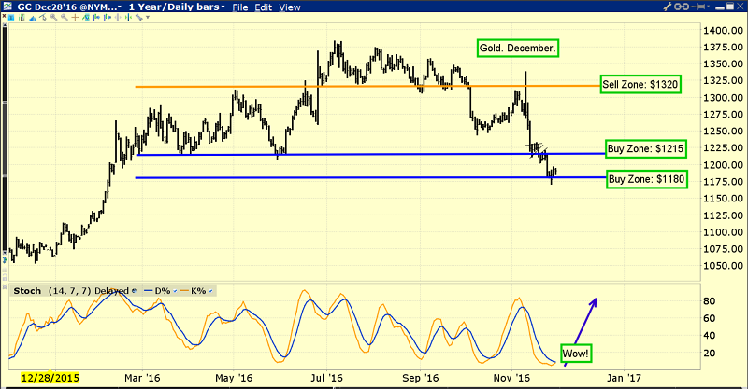Select the Sell Zone: $1320 annotation

pyautogui.click(x=640, y=84)
